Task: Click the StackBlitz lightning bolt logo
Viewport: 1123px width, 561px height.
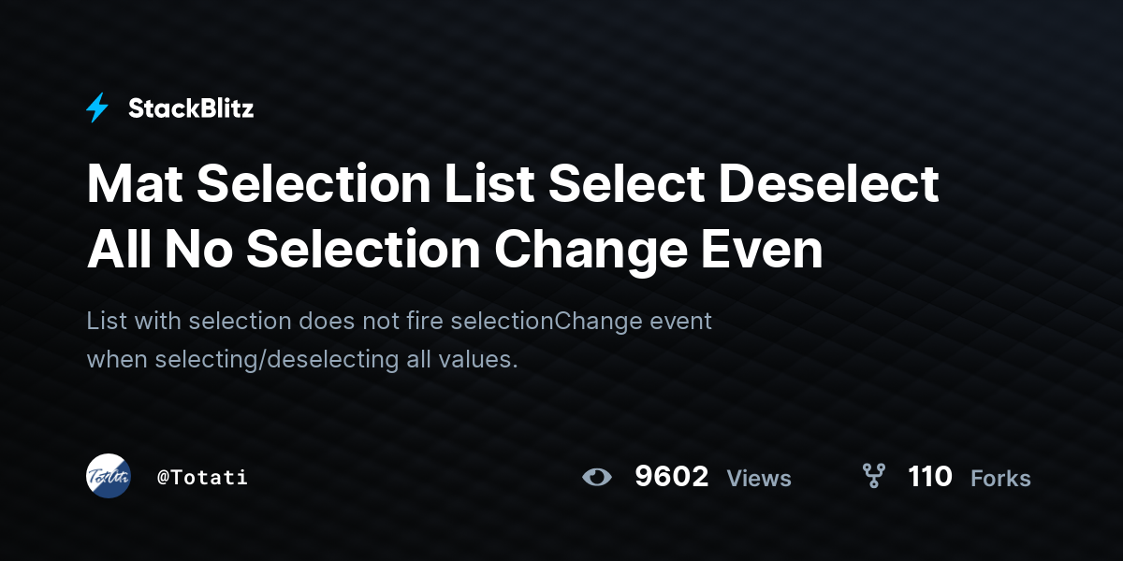Action: pos(97,108)
